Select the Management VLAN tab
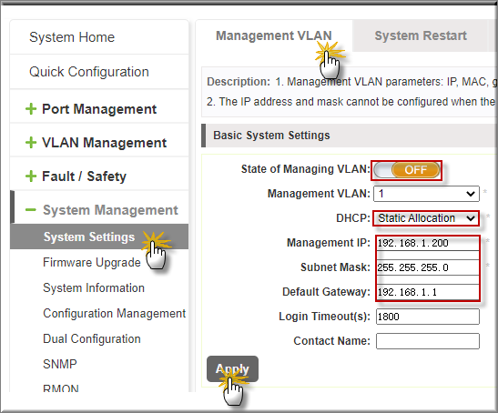Viewport: 498px width, 413px height. click(x=274, y=35)
